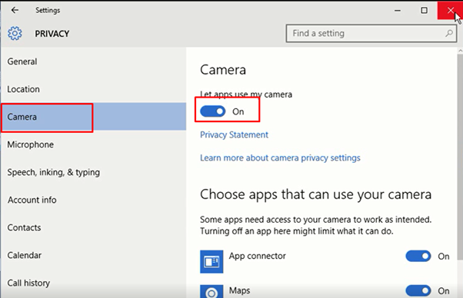Viewport: 463px width, 298px height.
Task: Click the Find a setting search box
Action: pos(371,33)
